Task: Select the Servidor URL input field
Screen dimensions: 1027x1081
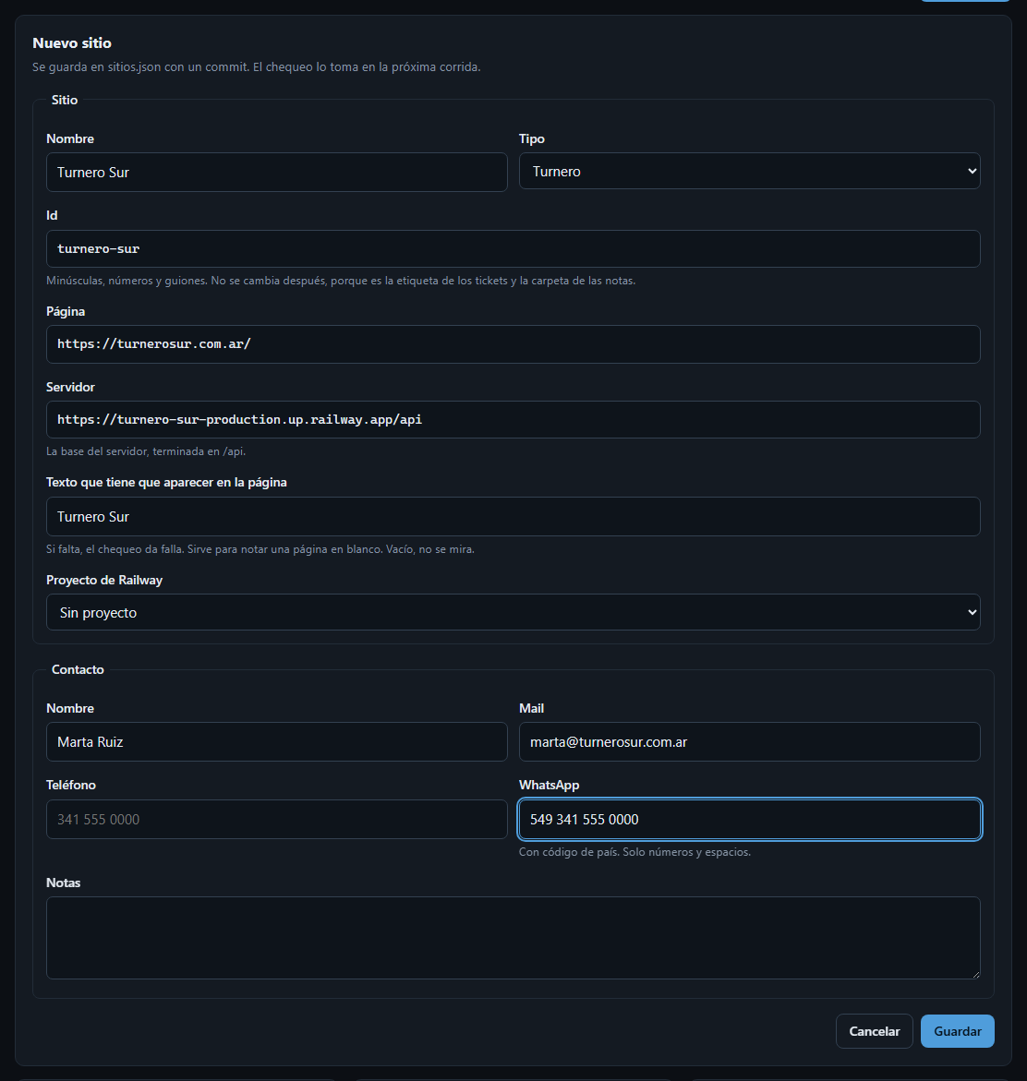Action: (x=513, y=419)
